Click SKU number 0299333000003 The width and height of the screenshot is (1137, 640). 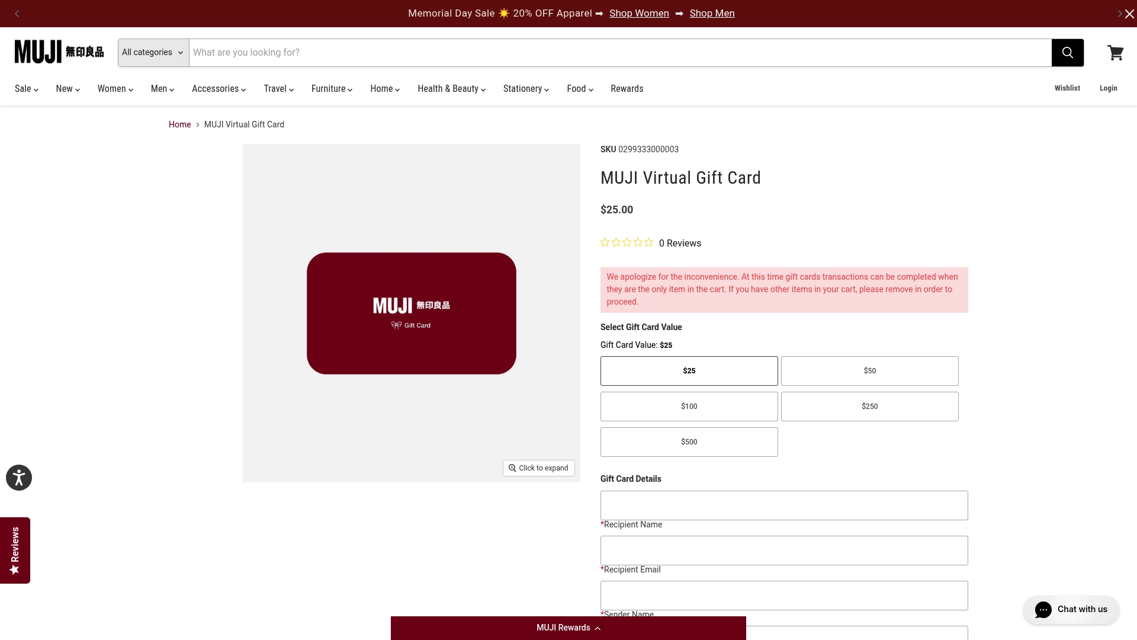(648, 149)
